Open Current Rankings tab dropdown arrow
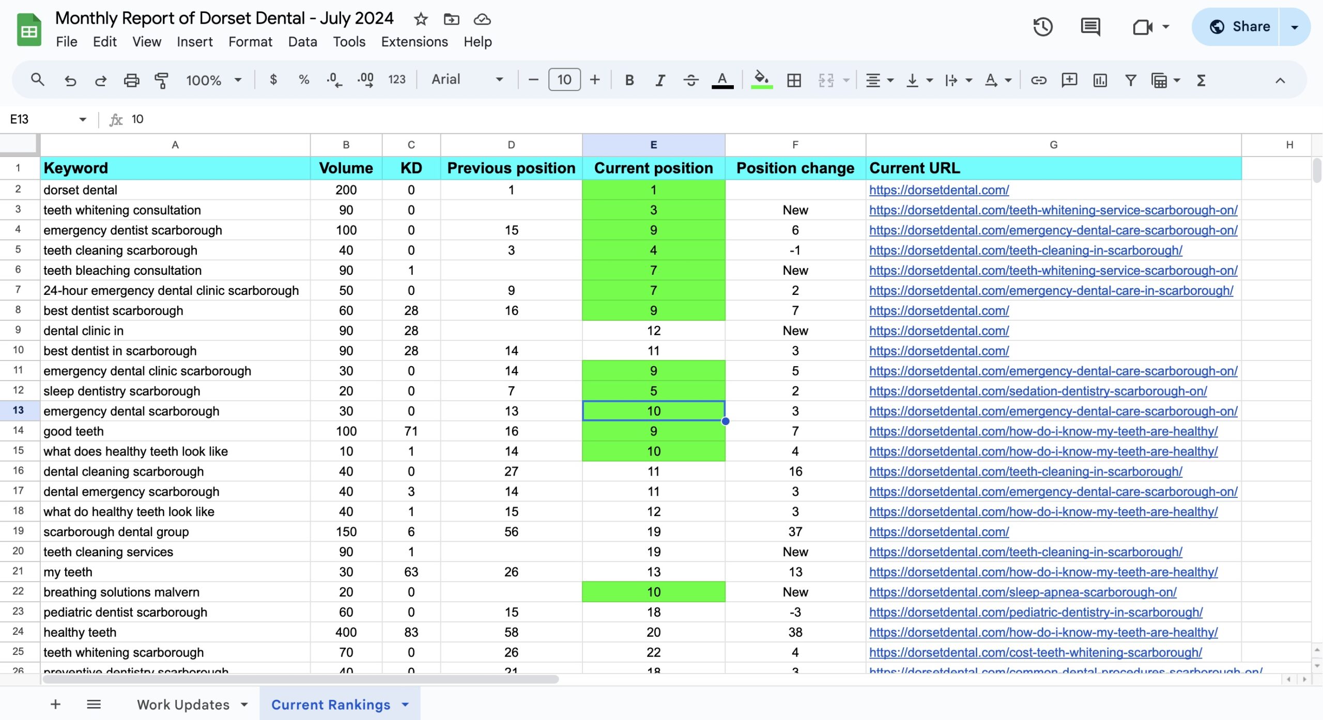Viewport: 1323px width, 720px height. tap(405, 705)
